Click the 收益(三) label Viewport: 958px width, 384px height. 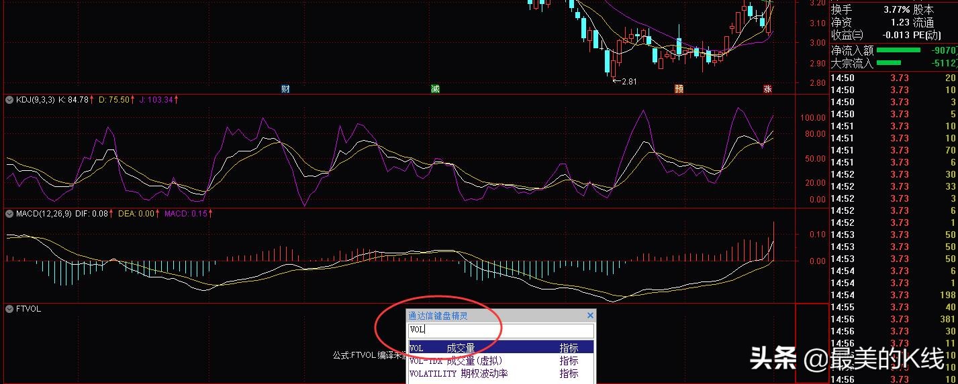(x=847, y=35)
